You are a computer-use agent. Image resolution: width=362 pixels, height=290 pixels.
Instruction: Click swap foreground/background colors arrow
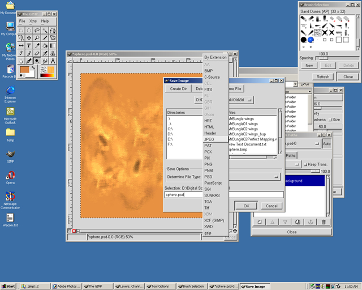(x=33, y=68)
